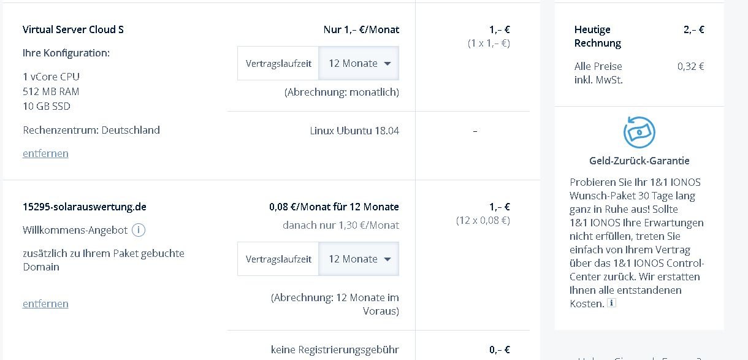Remove Virtual Server Cloud S via entfernen
This screenshot has width=748, height=360.
click(45, 153)
